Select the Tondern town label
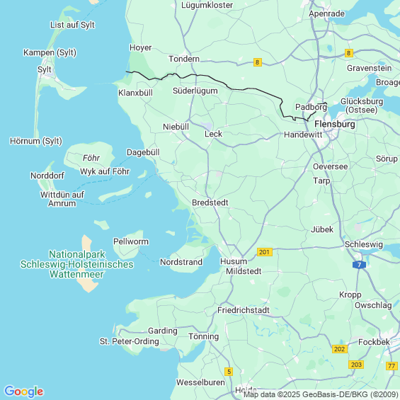This screenshot has height=400, width=400. pyautogui.click(x=184, y=59)
